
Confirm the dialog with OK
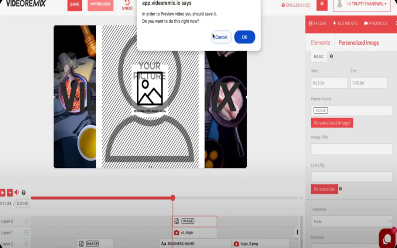pyautogui.click(x=244, y=37)
